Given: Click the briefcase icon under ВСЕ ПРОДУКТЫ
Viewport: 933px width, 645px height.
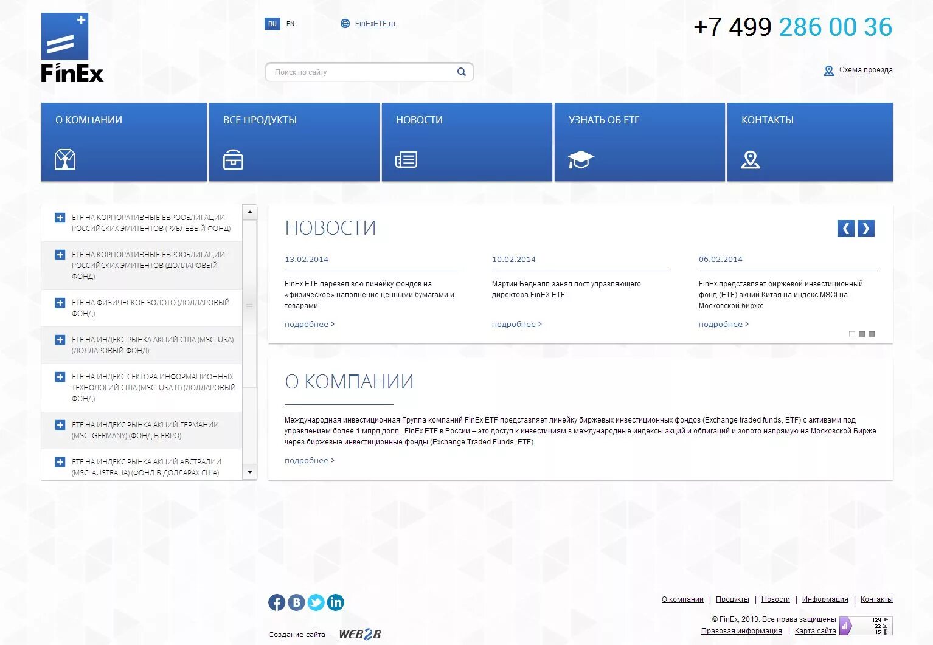Looking at the screenshot, I should click(x=235, y=160).
